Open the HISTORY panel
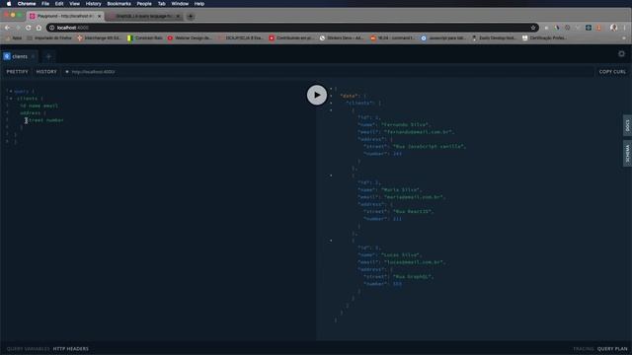Viewport: 632px width, 355px height. [x=46, y=72]
